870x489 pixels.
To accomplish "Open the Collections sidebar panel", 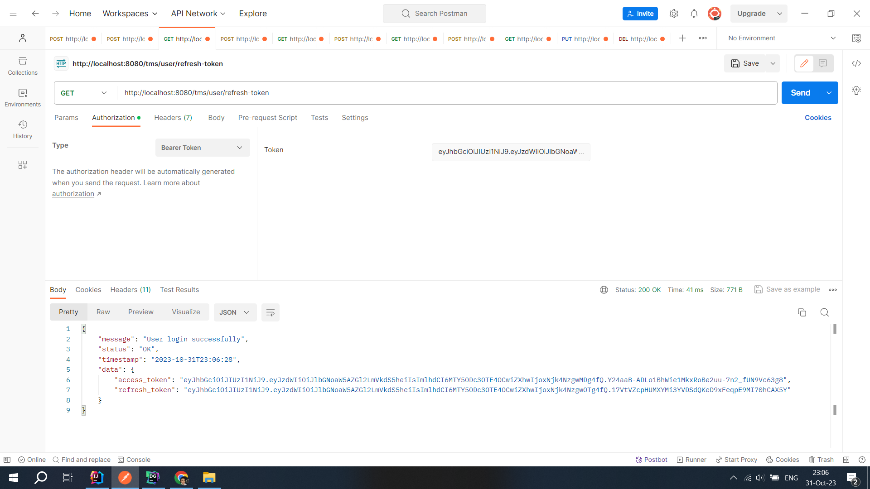I will pyautogui.click(x=22, y=66).
